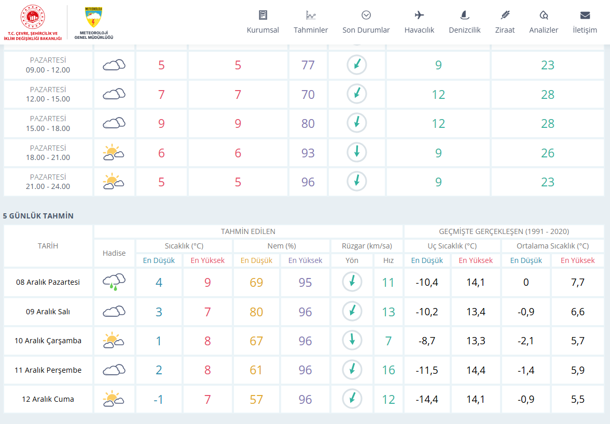
Task: Click the wind direction icon for 12 Aralık Cuma
Action: (x=352, y=399)
